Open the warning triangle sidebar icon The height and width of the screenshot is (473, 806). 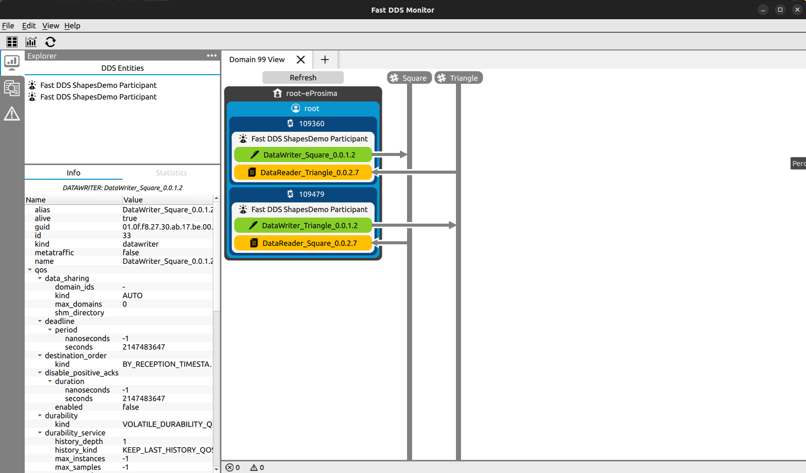click(12, 114)
